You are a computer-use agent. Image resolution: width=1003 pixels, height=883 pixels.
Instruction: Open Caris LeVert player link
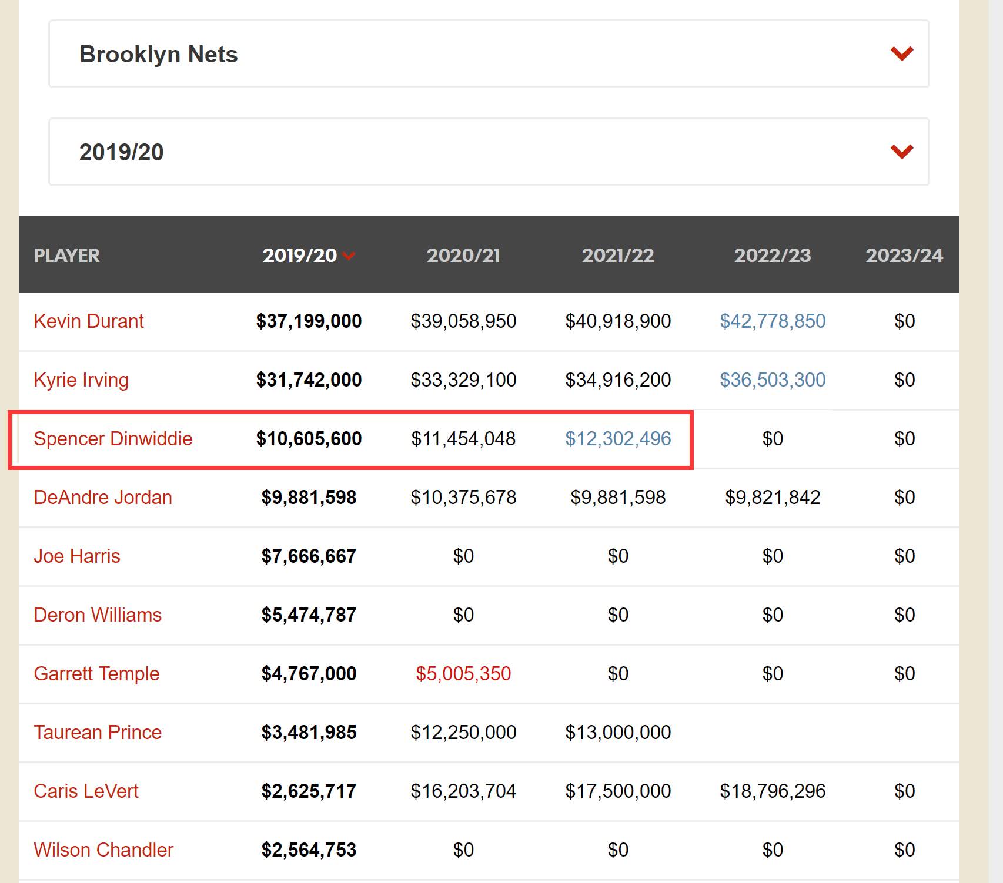tap(86, 791)
